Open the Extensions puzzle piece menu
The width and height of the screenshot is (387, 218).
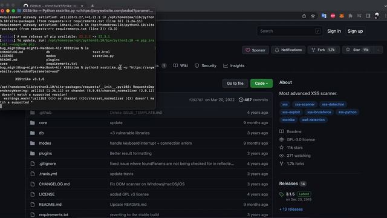point(350,16)
